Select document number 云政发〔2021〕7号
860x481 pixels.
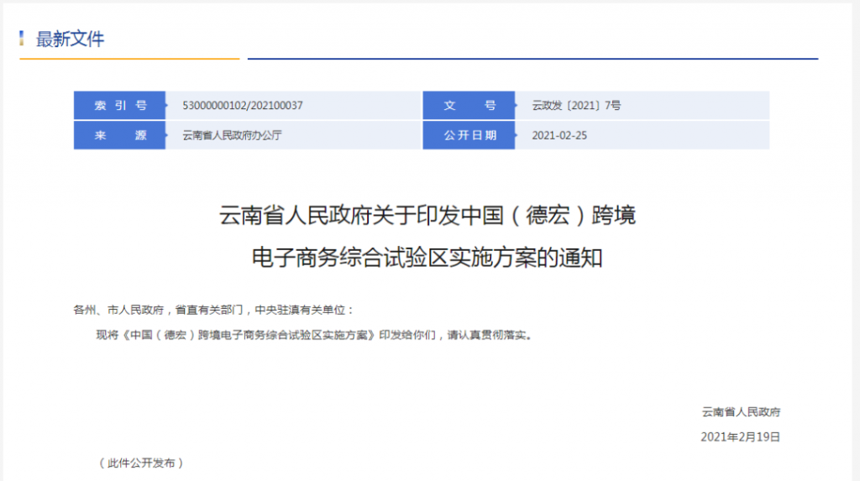coord(576,105)
